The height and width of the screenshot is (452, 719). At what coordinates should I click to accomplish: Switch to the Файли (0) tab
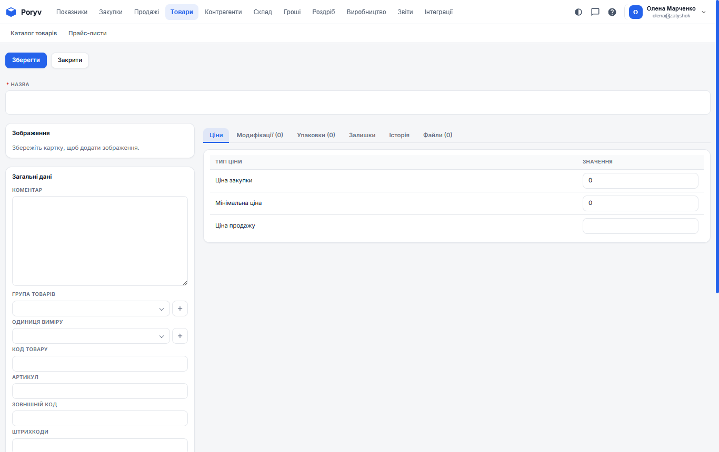pyautogui.click(x=437, y=135)
